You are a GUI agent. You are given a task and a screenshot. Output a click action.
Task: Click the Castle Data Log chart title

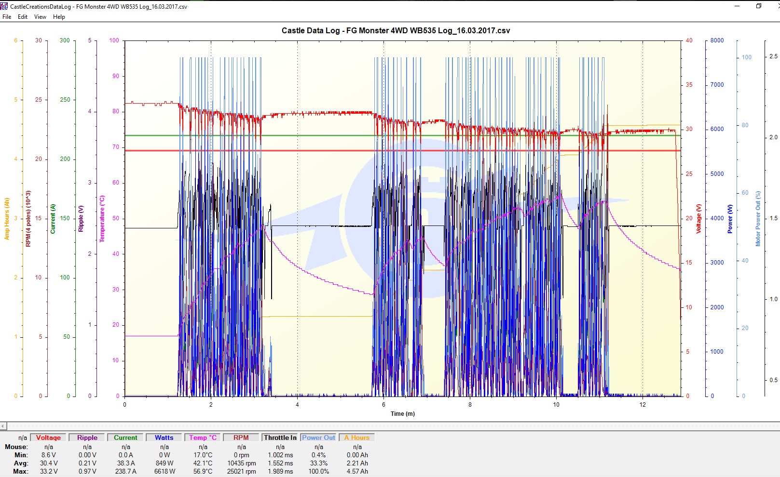coord(396,30)
